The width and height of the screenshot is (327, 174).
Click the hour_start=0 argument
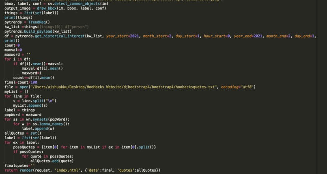point(217,36)
